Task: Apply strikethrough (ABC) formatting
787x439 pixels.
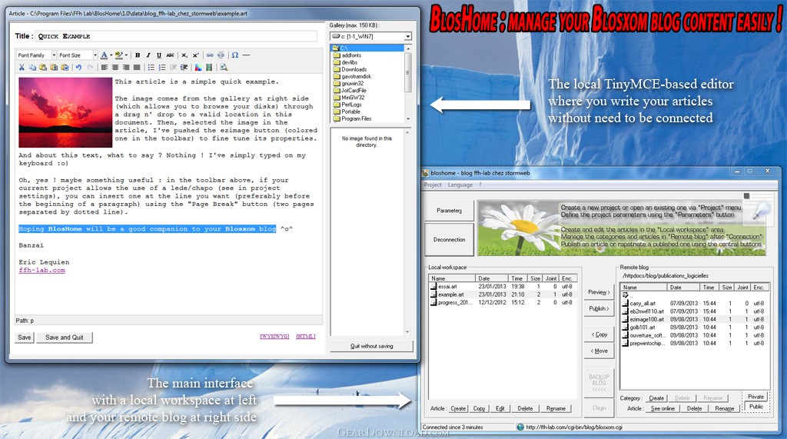Action: click(x=170, y=55)
